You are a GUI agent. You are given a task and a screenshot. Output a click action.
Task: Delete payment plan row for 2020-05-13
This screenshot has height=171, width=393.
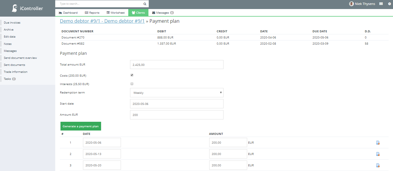pos(378,154)
